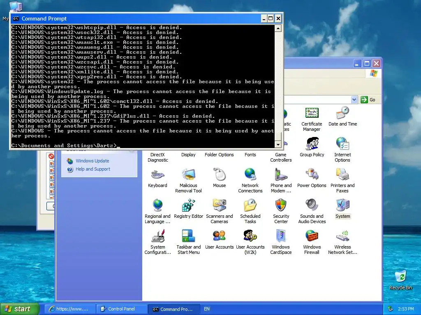Image resolution: width=421 pixels, height=315 pixels.
Task: Launch Registry Editor from Control Panel
Action: coord(188,205)
